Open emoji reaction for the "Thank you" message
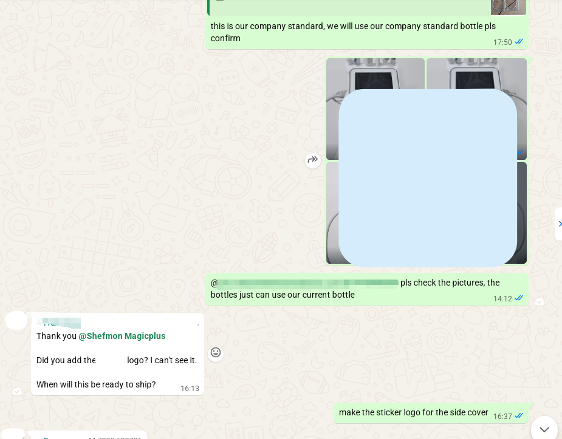This screenshot has width=562, height=439. tap(216, 352)
